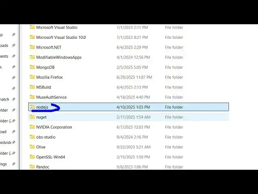Select the Microsoft Visual Studio folder icon
This screenshot has width=258, height=194.
32,27
